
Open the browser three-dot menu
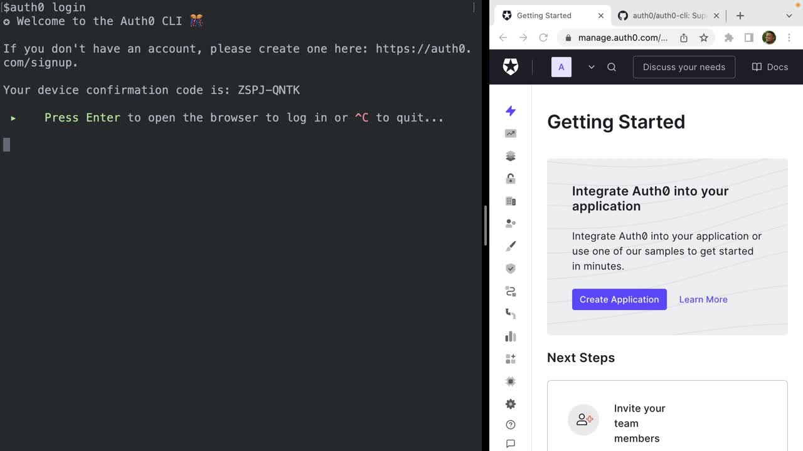click(x=789, y=38)
